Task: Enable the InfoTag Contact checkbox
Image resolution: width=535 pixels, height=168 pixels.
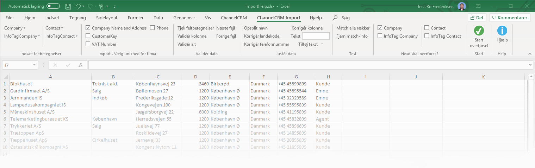Action: [427, 36]
